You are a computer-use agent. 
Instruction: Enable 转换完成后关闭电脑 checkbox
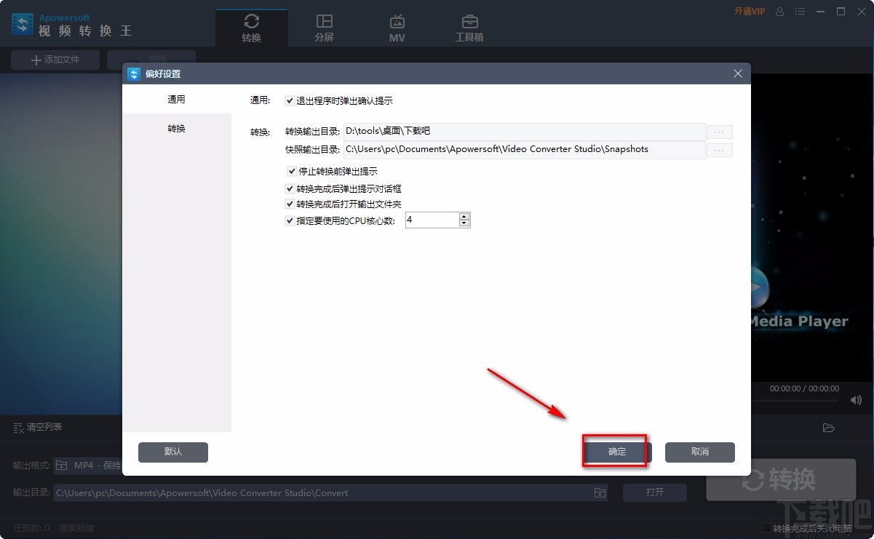tap(767, 529)
